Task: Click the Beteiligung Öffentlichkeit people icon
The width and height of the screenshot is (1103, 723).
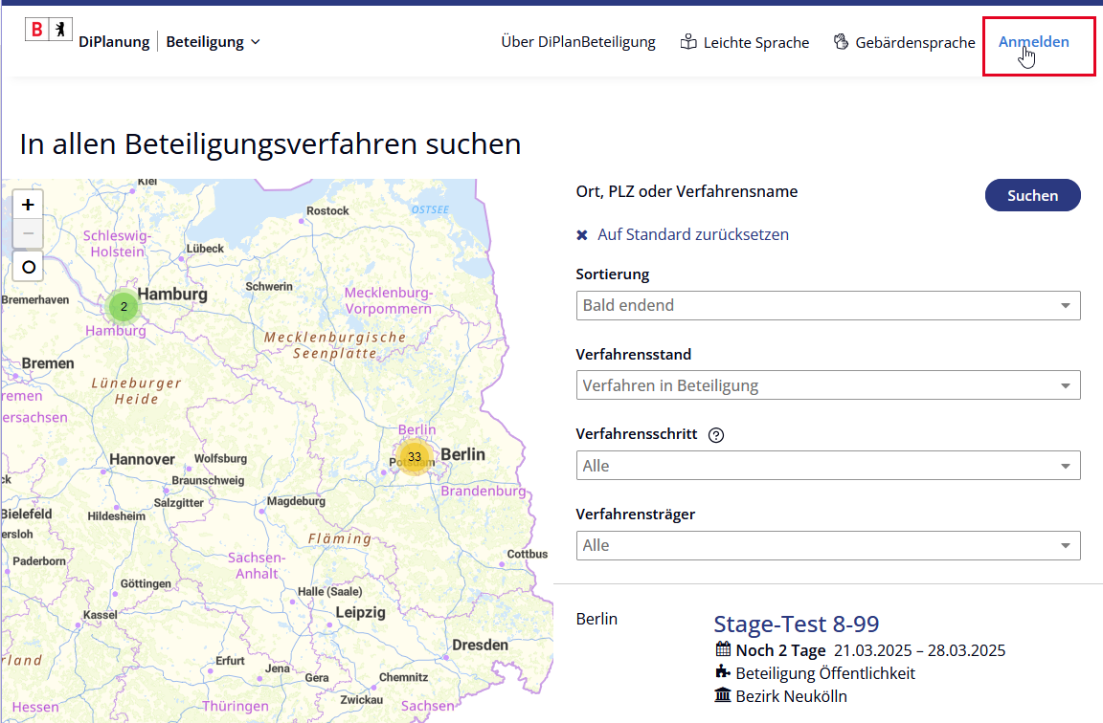Action: [x=721, y=671]
